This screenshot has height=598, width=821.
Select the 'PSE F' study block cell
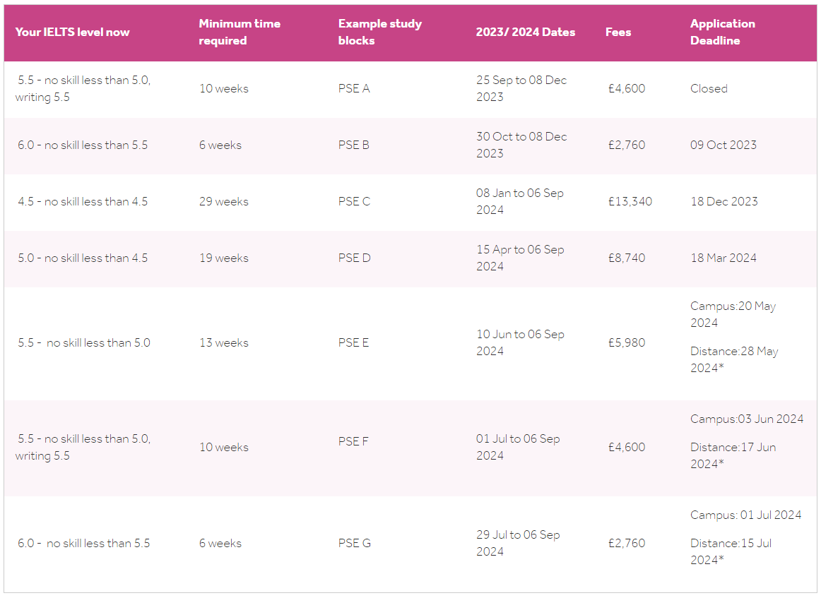coord(353,441)
